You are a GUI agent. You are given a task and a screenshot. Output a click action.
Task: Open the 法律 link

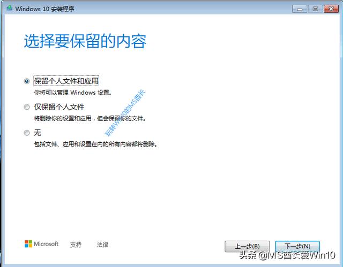(102, 245)
